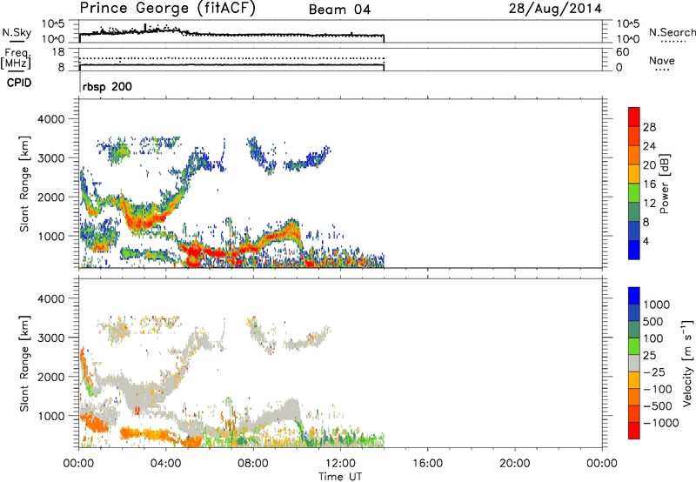Click the "Prince George (fitACF)" title
Viewport: 696px width, 482px height.
(x=168, y=9)
